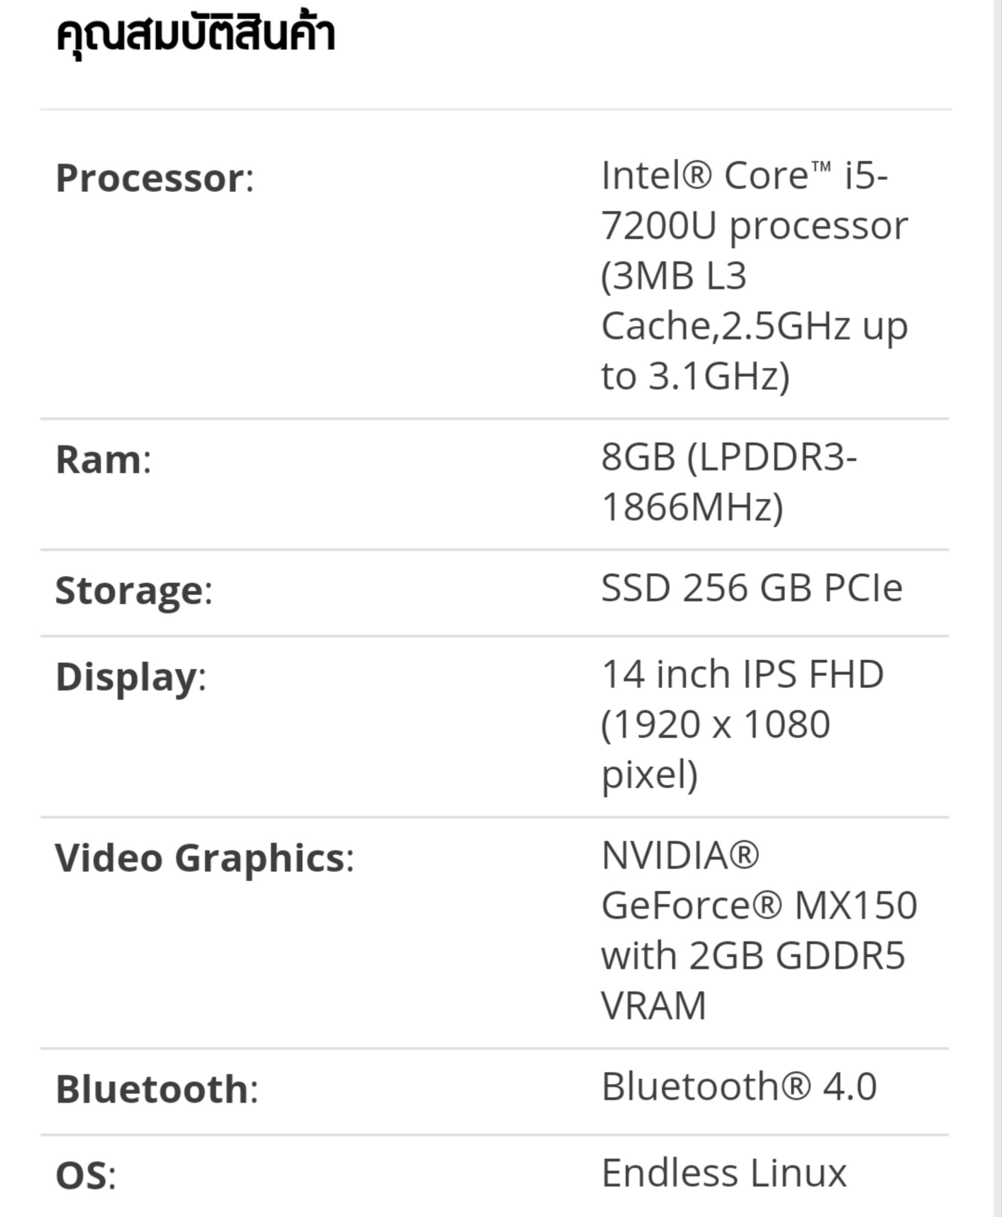Viewport: 1002px width, 1217px height.
Task: Click the vertical scrollbar on the right edge
Action: (997, 608)
